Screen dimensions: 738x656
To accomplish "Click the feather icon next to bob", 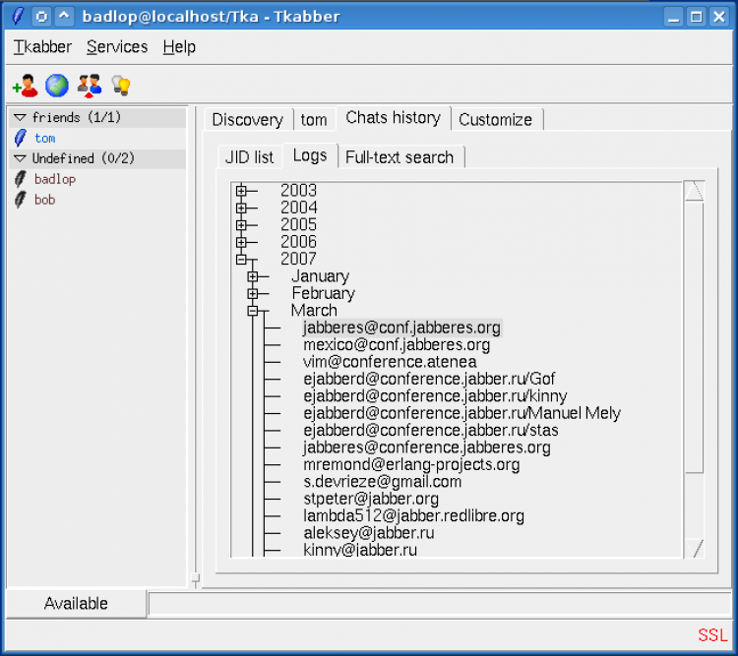I will (x=21, y=200).
